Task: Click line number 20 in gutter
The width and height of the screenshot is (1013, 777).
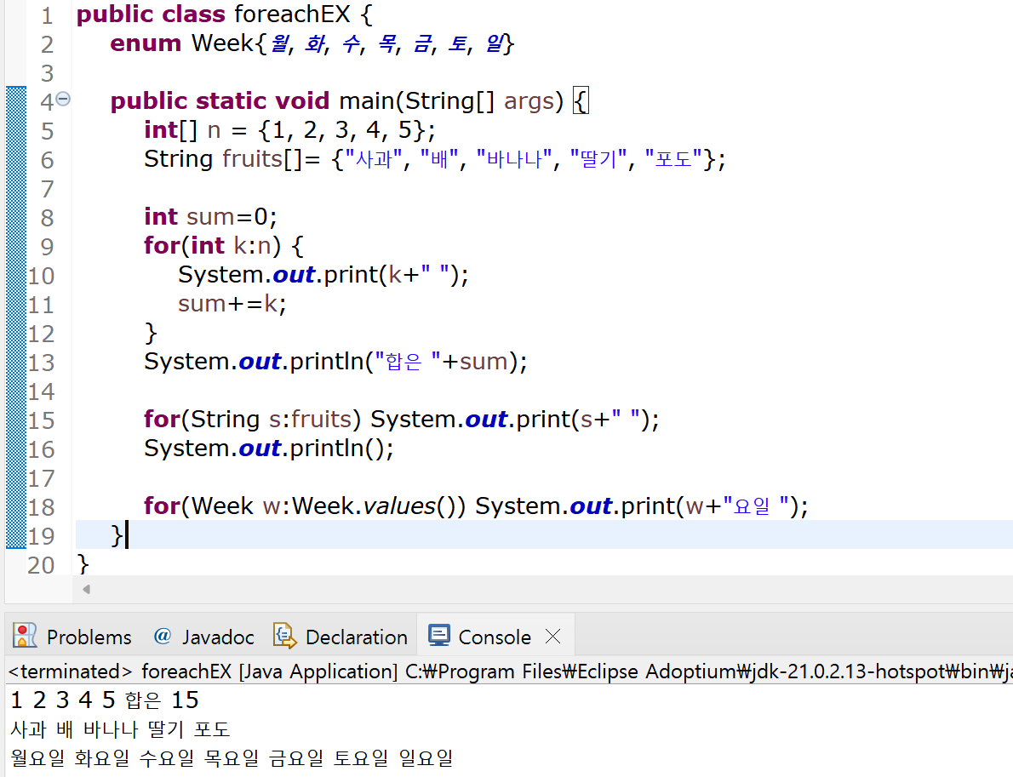Action: click(x=42, y=565)
